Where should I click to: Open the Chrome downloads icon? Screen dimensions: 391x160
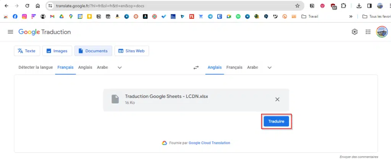(359, 6)
